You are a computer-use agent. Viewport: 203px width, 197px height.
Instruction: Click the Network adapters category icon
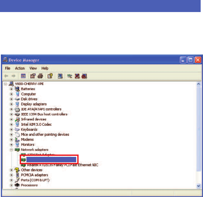[x=17, y=150]
